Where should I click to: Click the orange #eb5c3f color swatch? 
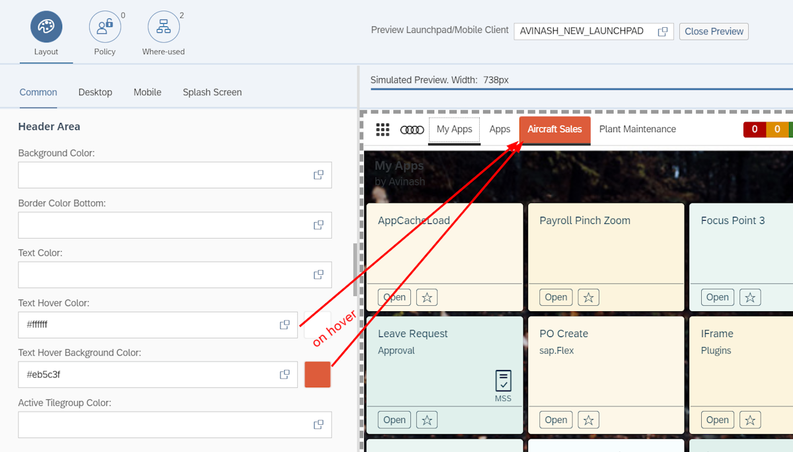point(317,375)
